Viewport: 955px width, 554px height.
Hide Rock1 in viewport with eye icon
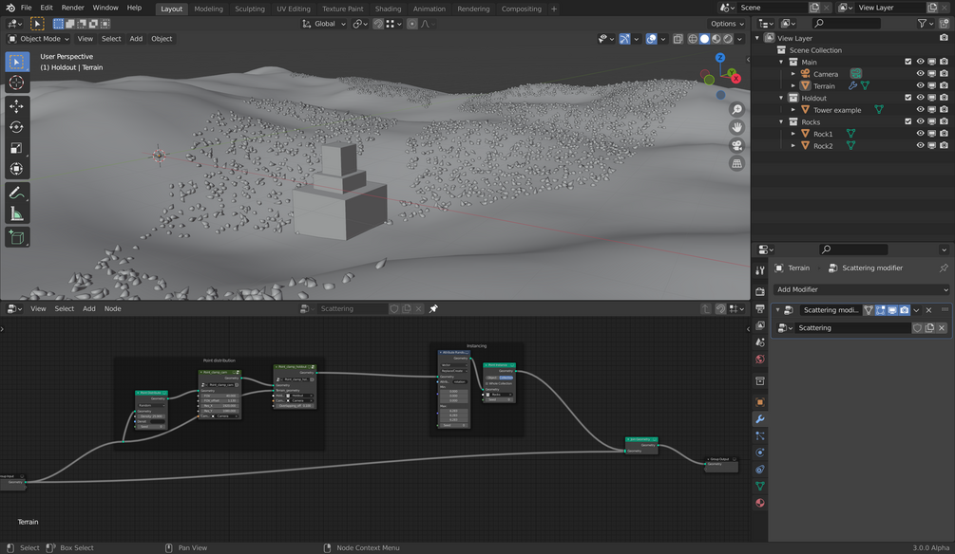(x=920, y=134)
